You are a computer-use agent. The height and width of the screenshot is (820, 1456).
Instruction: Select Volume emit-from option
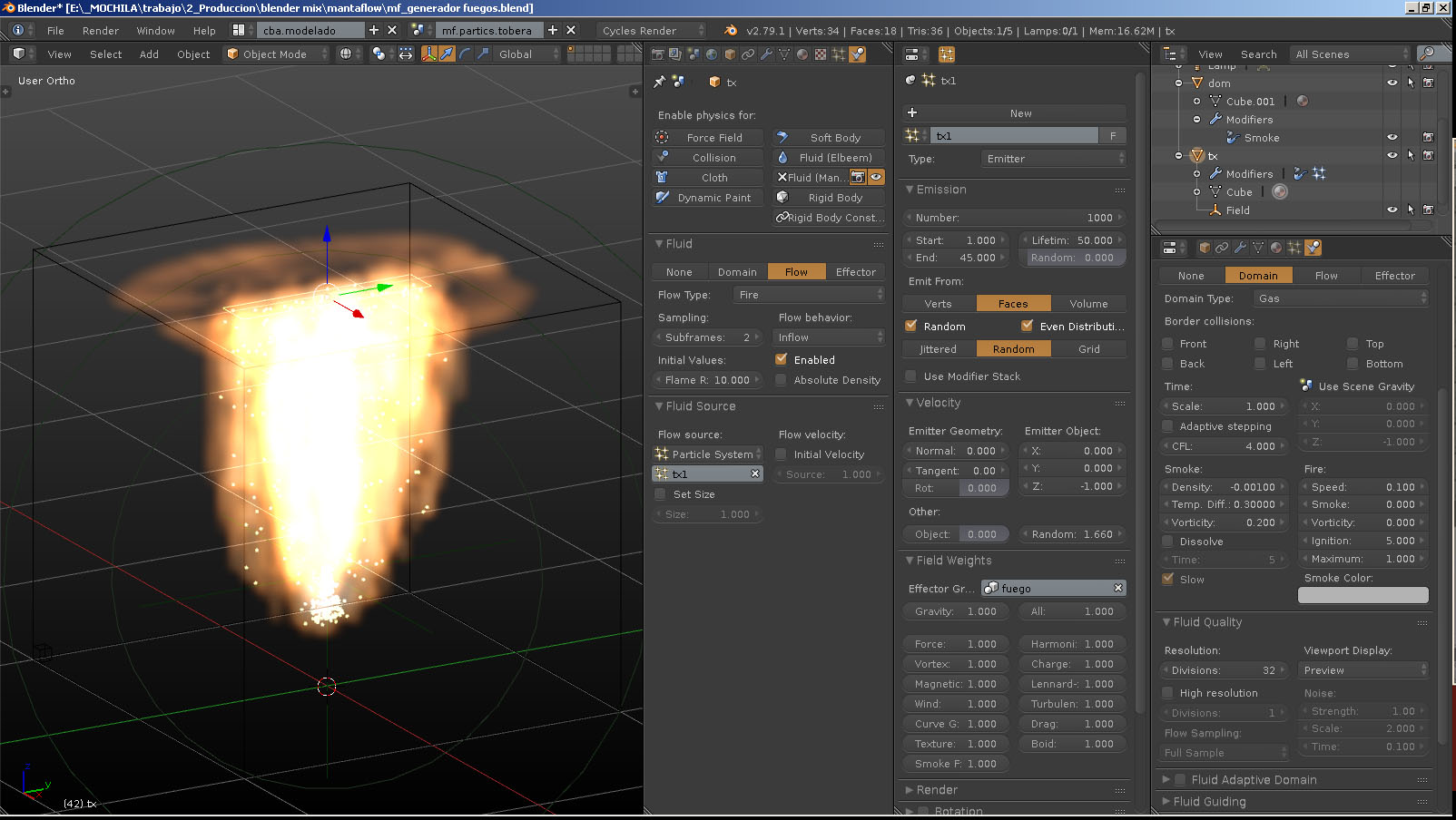pyautogui.click(x=1089, y=304)
